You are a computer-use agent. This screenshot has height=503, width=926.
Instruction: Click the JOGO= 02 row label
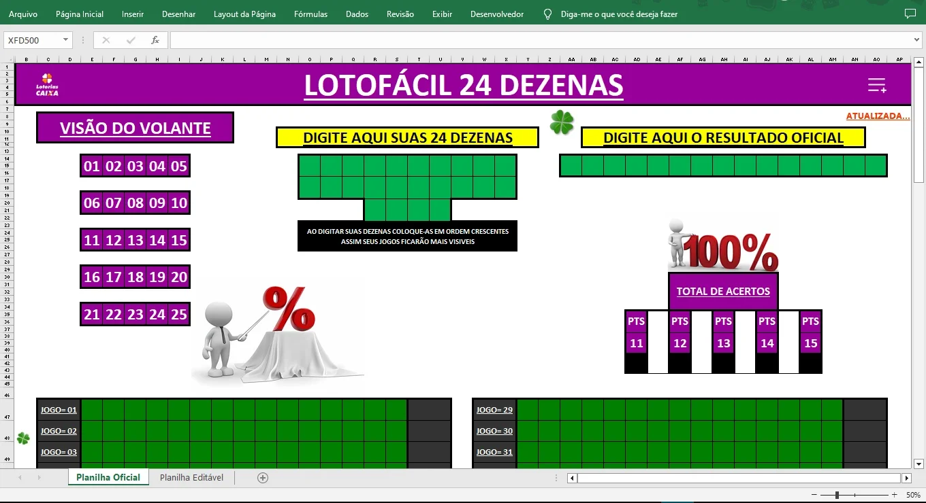click(59, 431)
